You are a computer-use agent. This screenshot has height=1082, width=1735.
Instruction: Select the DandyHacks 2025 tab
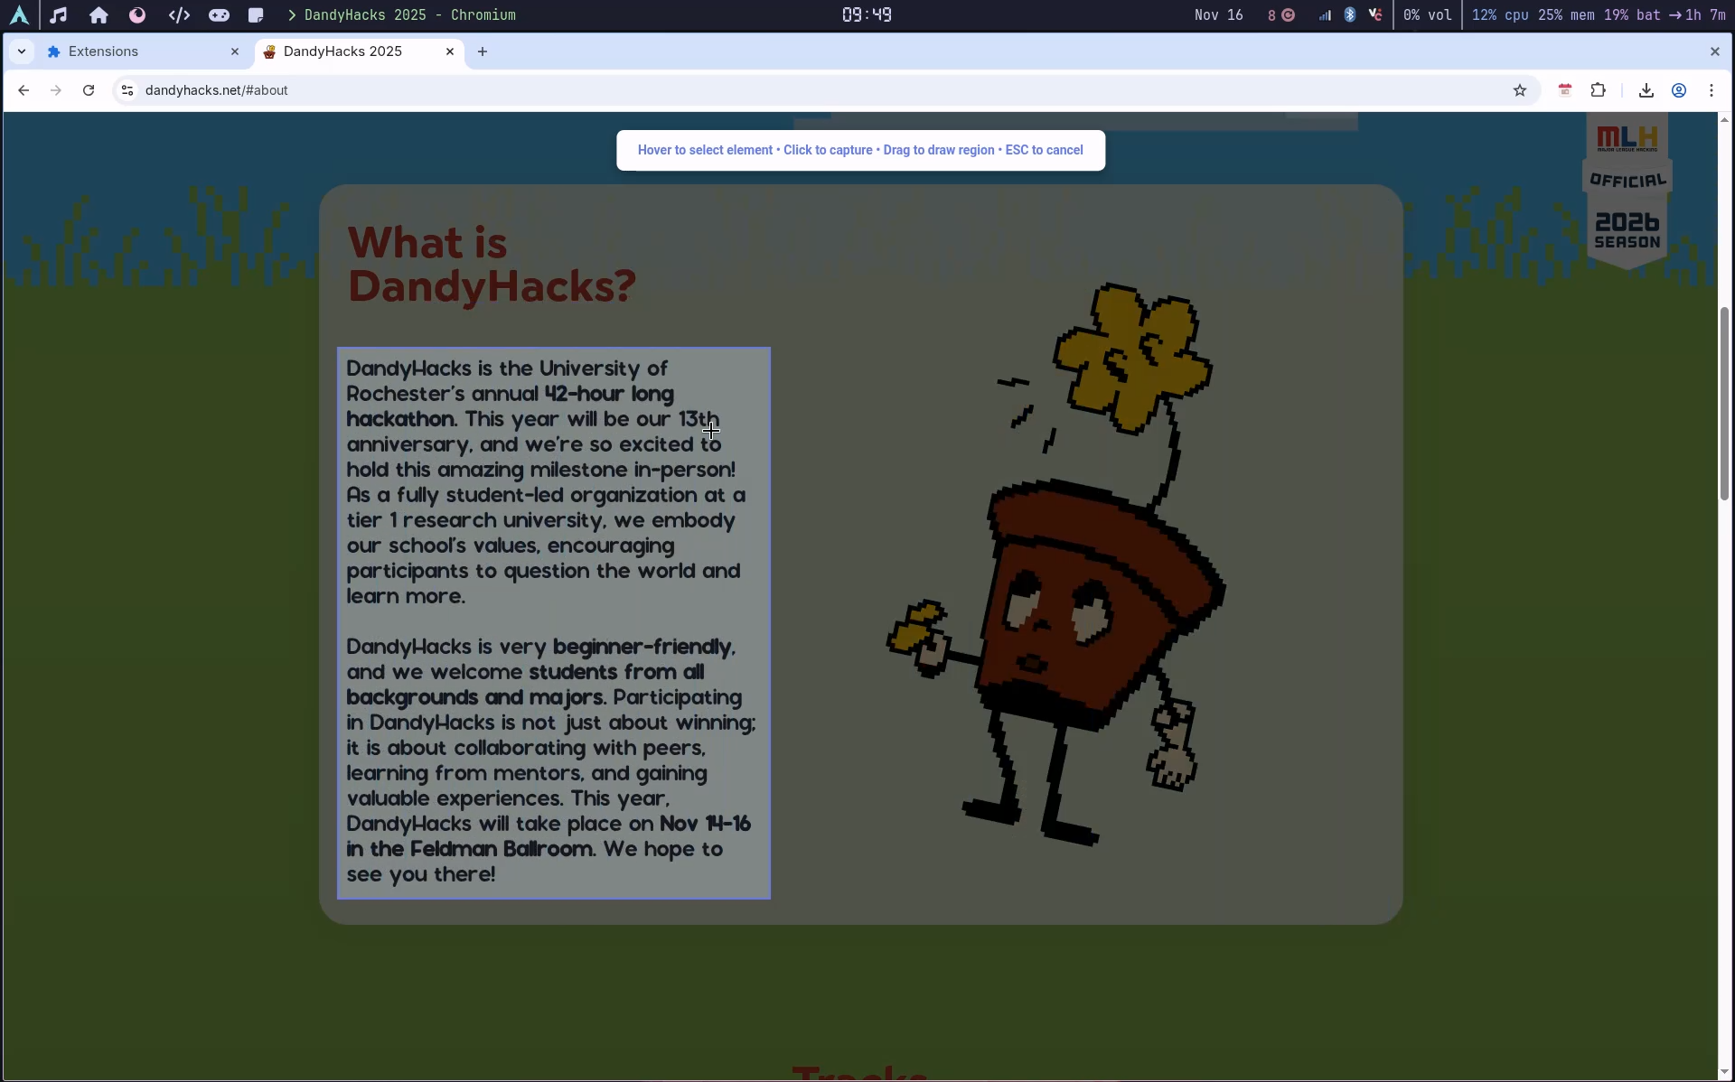343,51
